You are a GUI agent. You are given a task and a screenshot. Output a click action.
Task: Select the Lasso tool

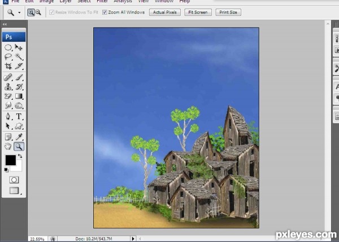pos(8,57)
